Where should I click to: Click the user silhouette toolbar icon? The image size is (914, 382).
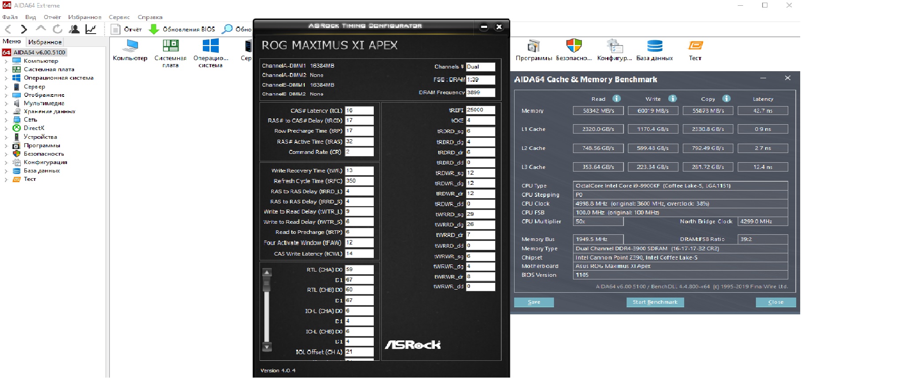(x=74, y=29)
